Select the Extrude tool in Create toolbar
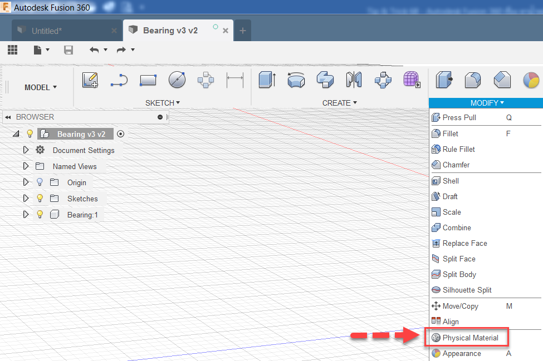 tap(266, 80)
